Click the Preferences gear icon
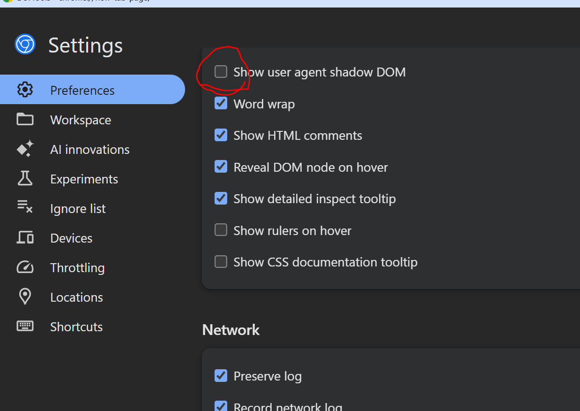 [25, 90]
